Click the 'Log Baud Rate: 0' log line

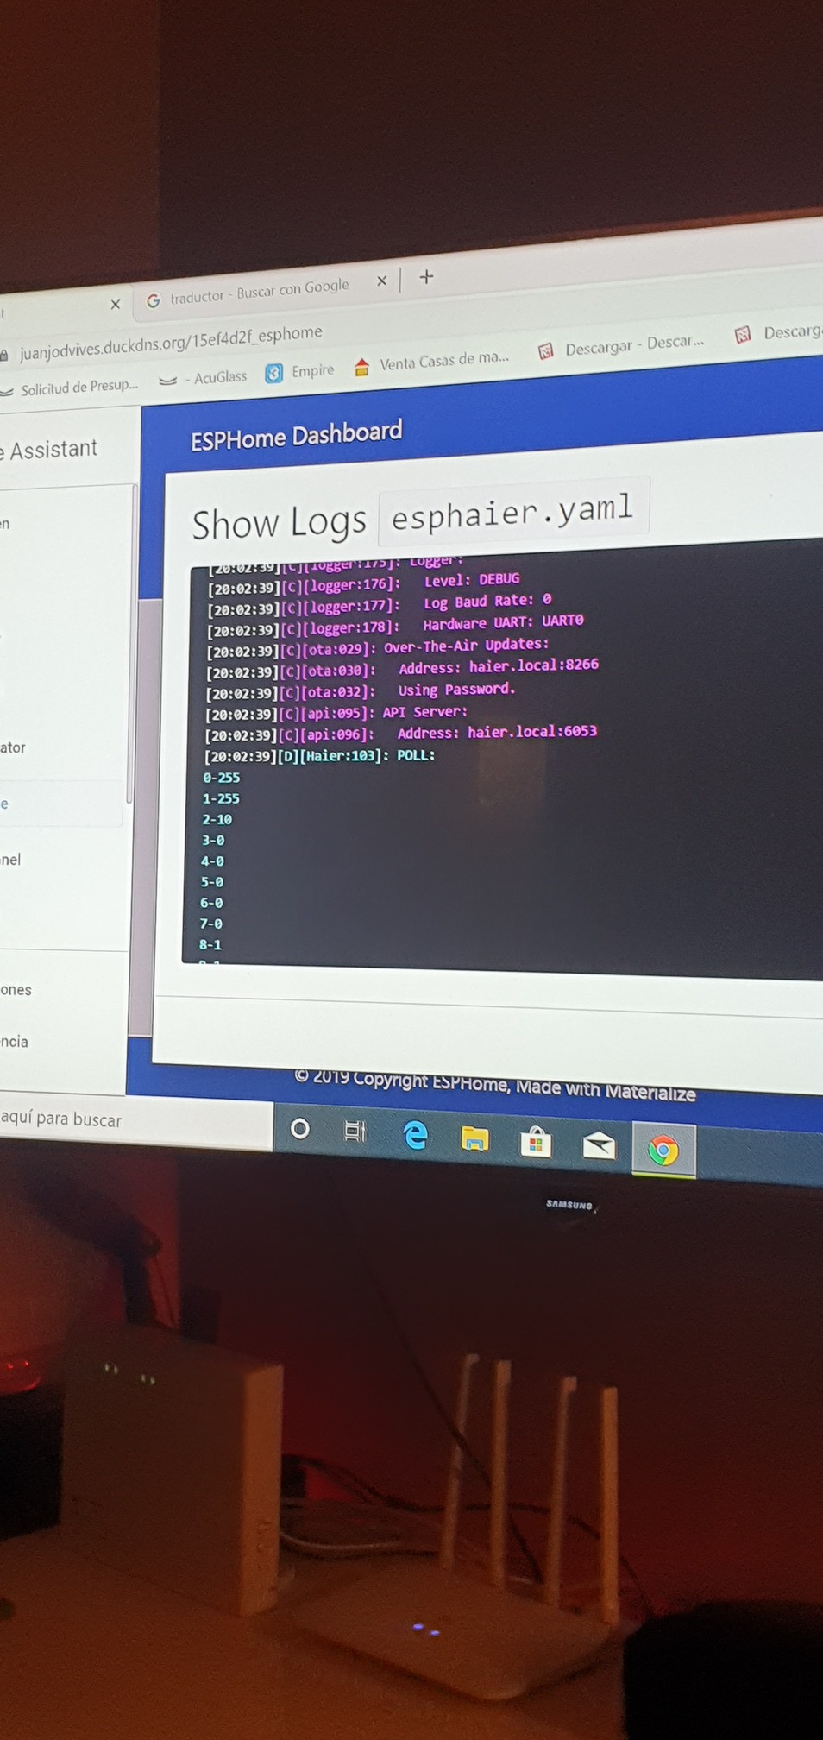click(x=380, y=603)
